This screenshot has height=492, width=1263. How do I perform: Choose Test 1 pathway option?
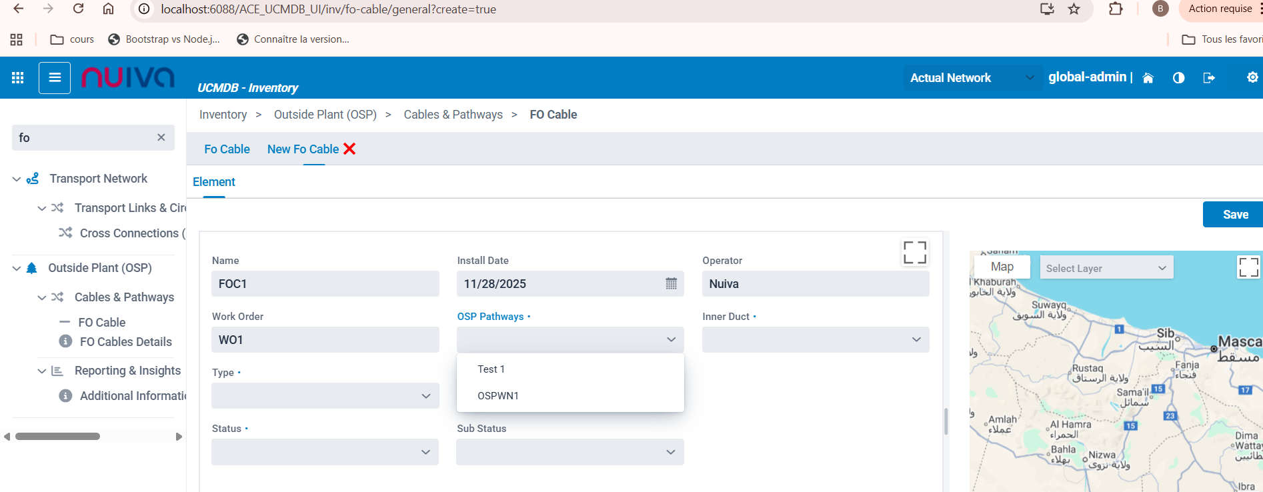point(491,369)
